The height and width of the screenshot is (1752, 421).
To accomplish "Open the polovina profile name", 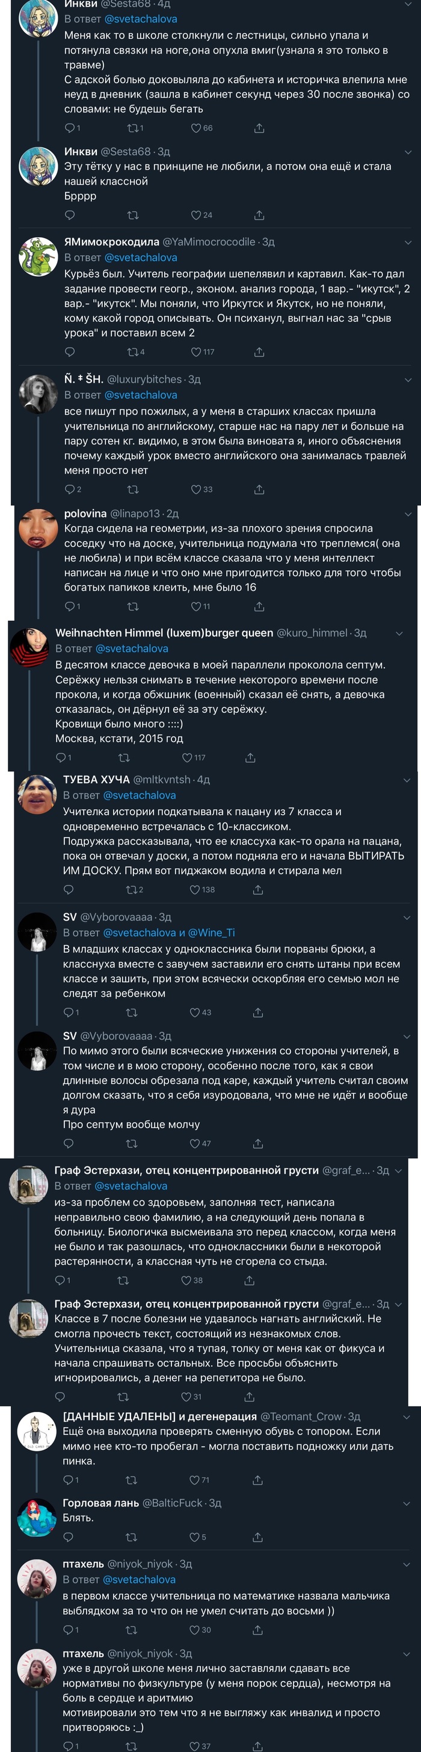I will (85, 513).
